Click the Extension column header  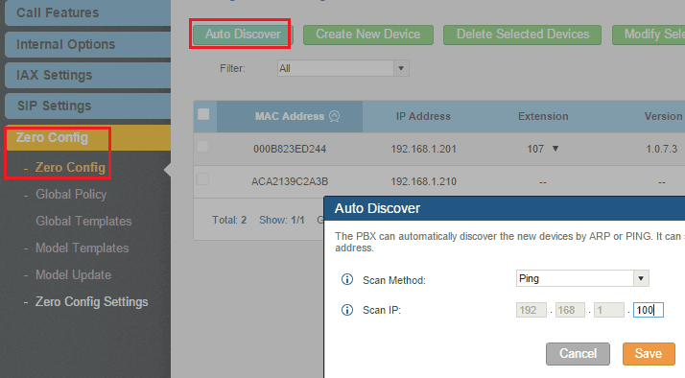(x=543, y=116)
